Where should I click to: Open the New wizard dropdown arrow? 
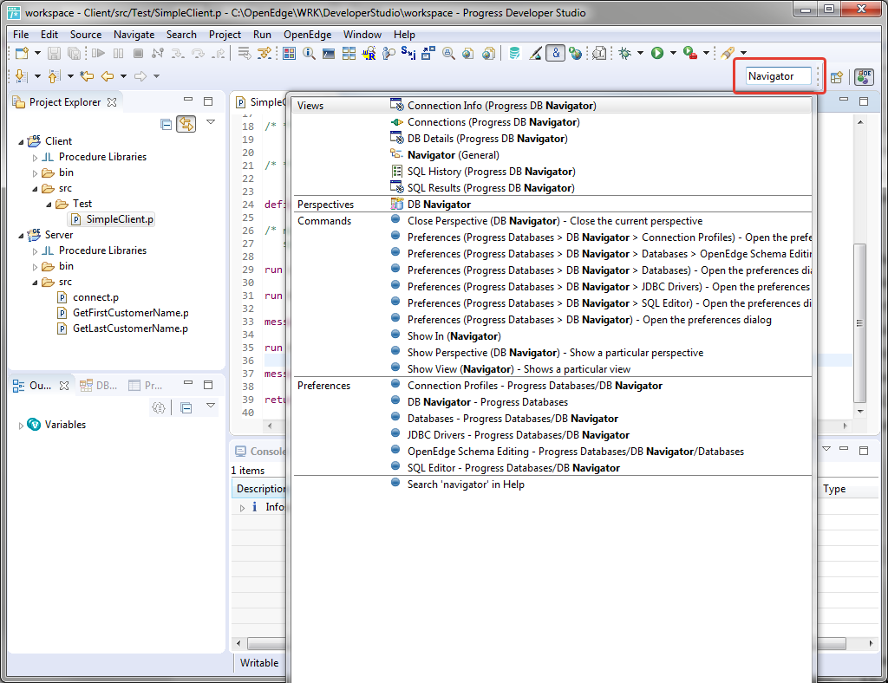coord(37,53)
